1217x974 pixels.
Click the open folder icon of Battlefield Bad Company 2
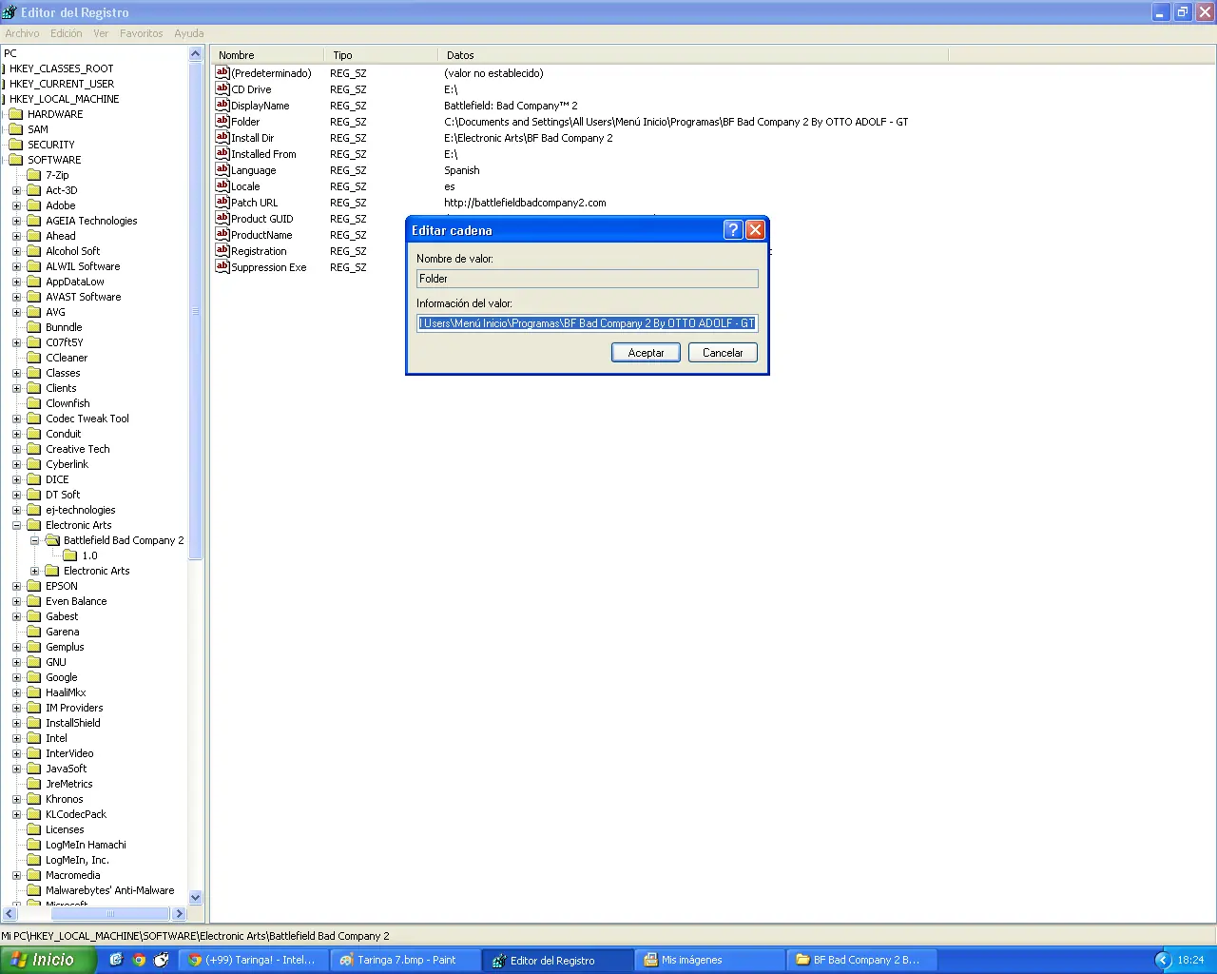pyautogui.click(x=52, y=540)
